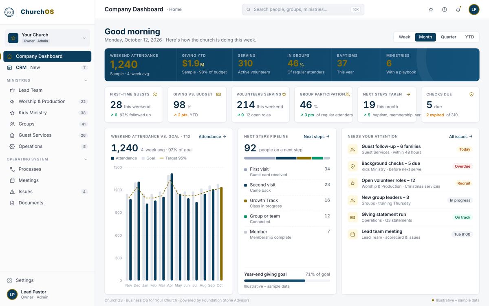The height and width of the screenshot is (306, 489).
Task: Click the Overdue badge on Background checks
Action: tap(463, 166)
